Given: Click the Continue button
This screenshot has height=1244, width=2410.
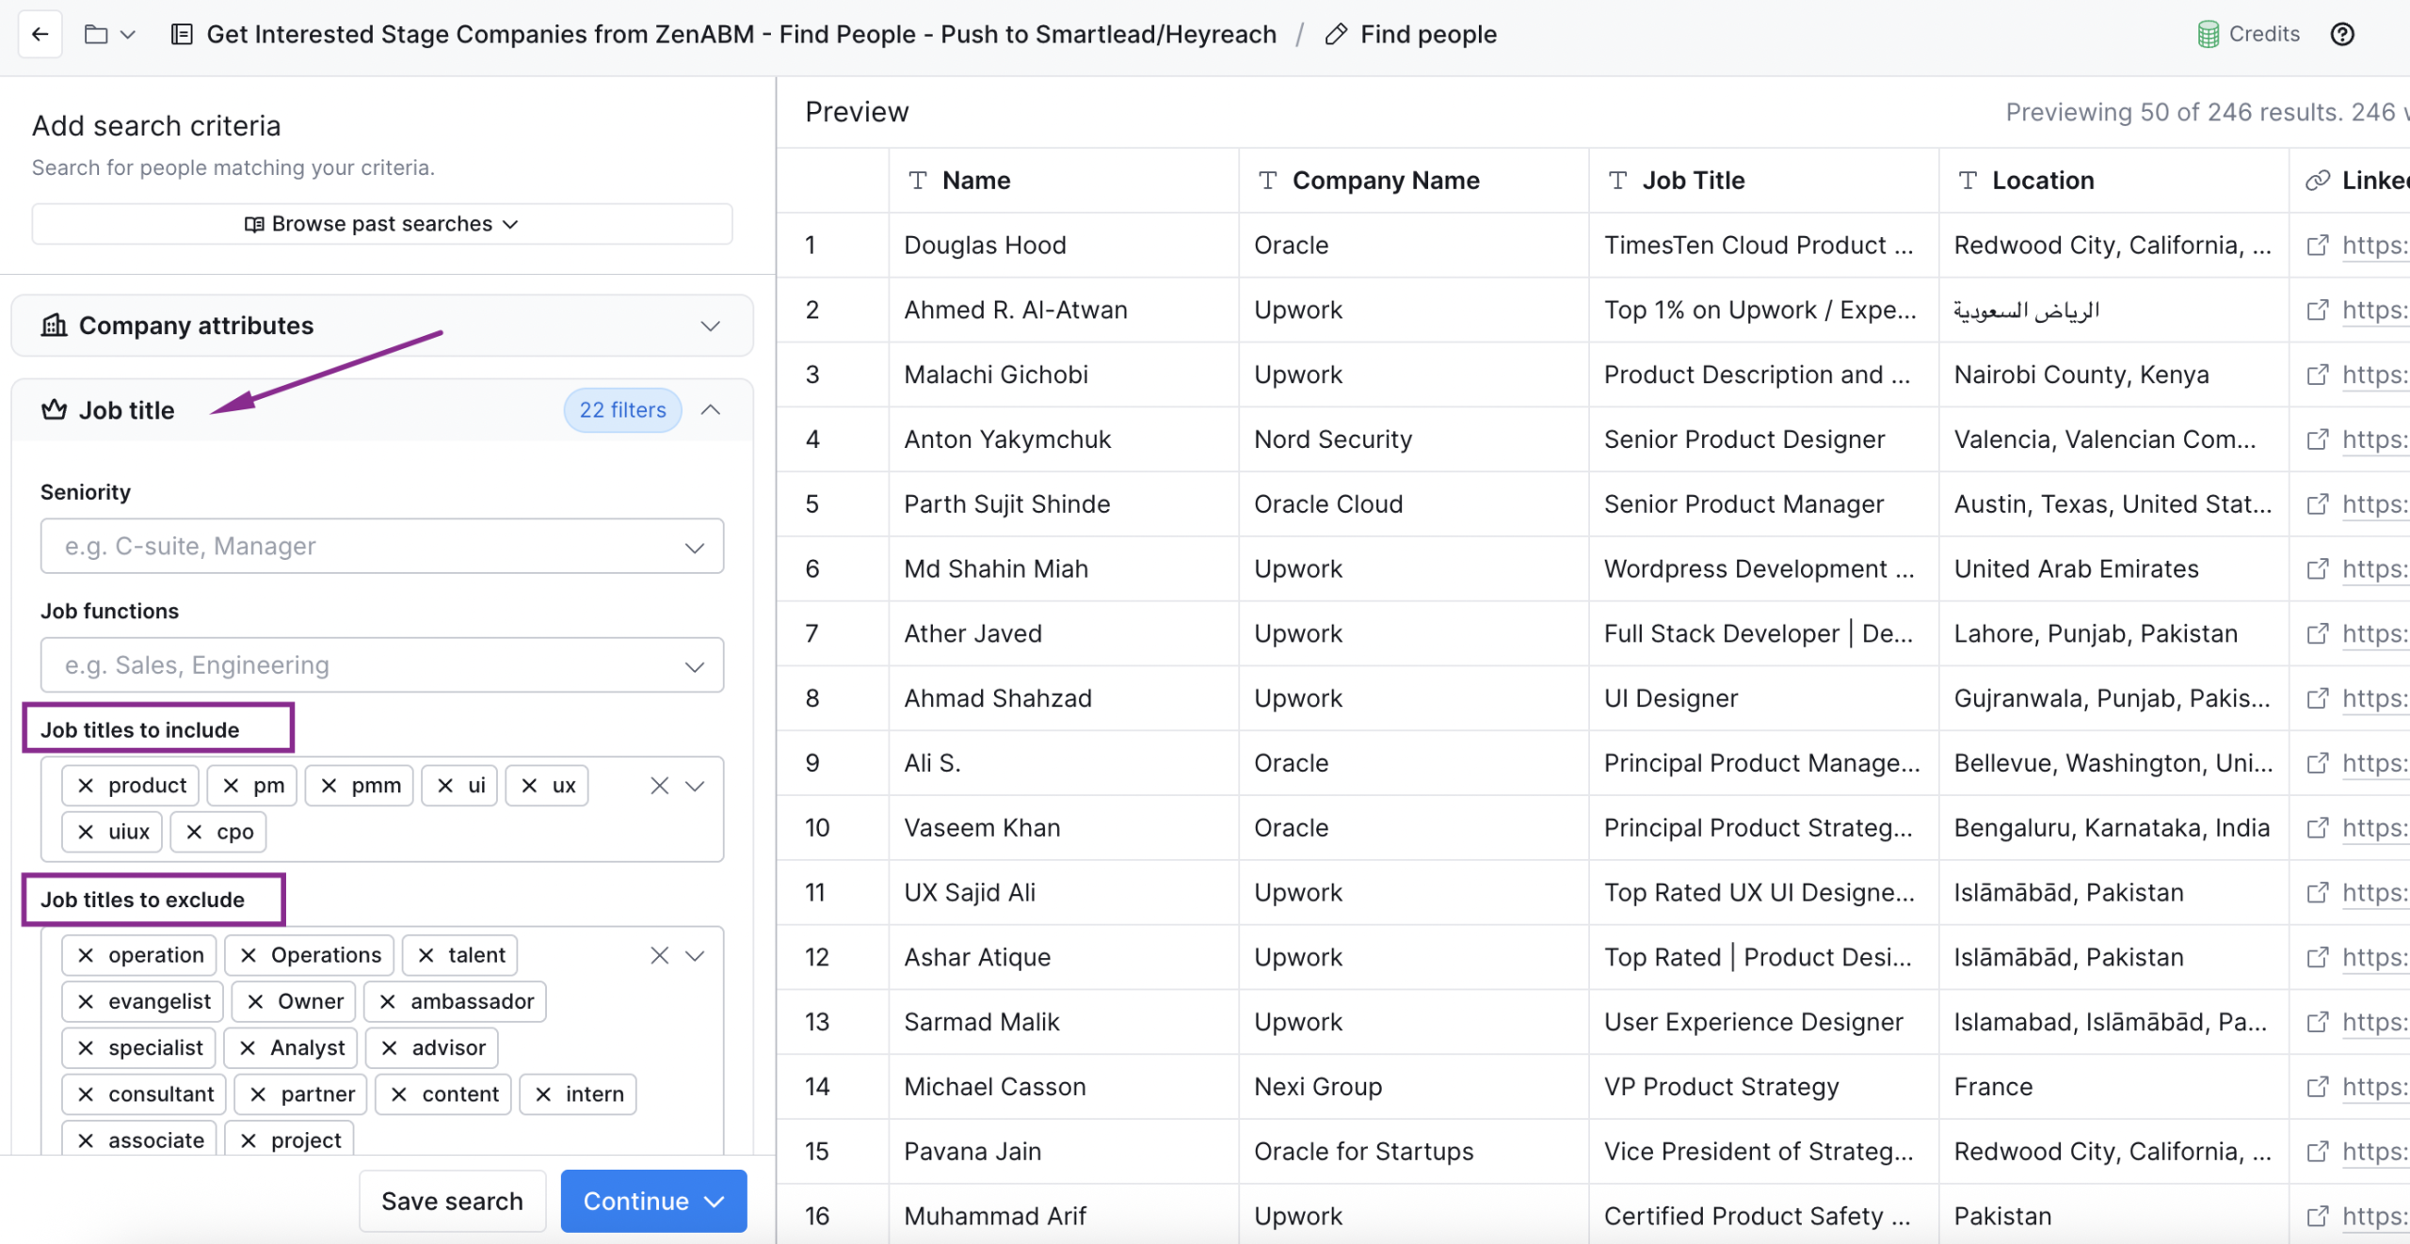Looking at the screenshot, I should click(x=652, y=1201).
